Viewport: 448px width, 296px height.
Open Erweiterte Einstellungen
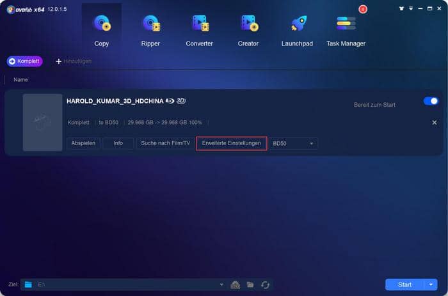click(x=232, y=143)
